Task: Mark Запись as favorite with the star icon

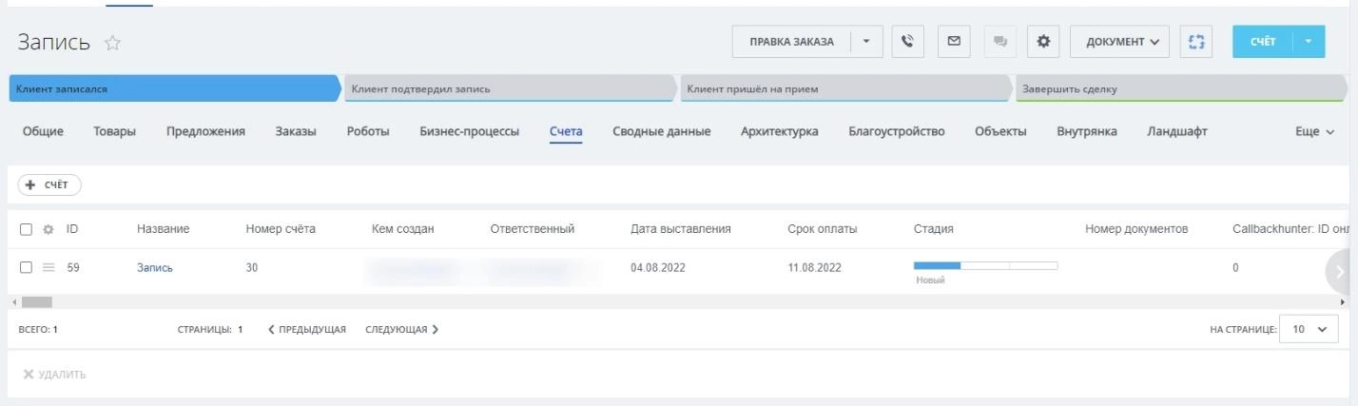Action: (112, 43)
